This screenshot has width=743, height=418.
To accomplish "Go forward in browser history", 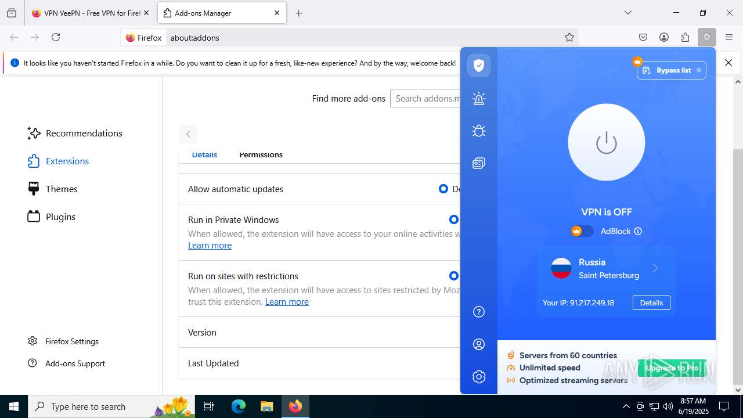I will pos(35,38).
